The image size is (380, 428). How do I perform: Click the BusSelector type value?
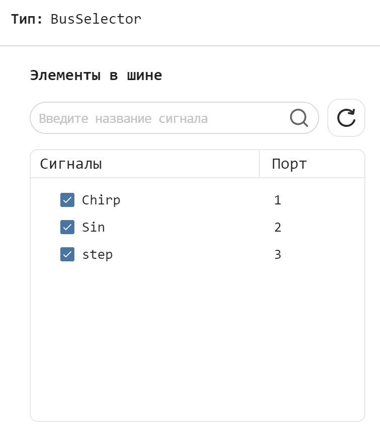[96, 20]
